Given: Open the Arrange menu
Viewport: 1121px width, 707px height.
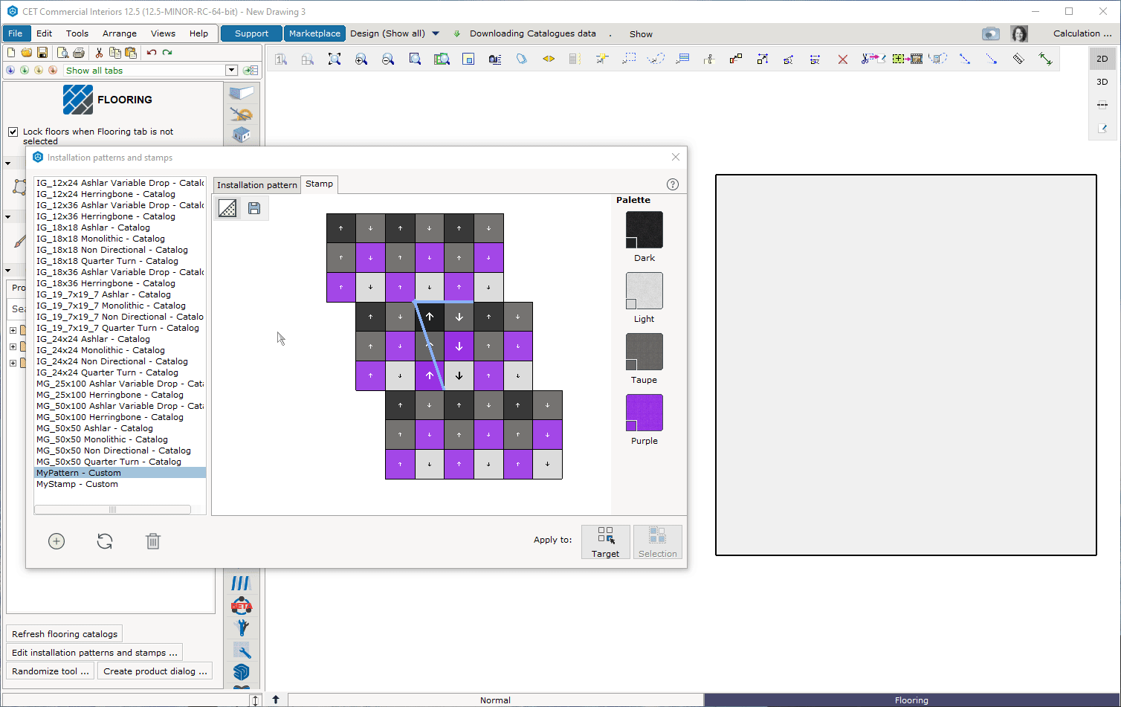Looking at the screenshot, I should (120, 33).
